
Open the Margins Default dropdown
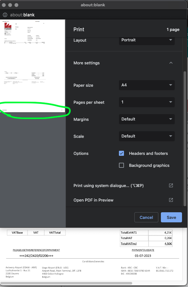pyautogui.click(x=147, y=119)
